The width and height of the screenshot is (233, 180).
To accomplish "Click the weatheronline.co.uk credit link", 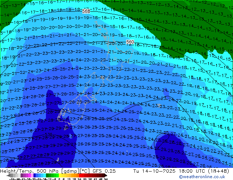I will (x=202, y=177).
